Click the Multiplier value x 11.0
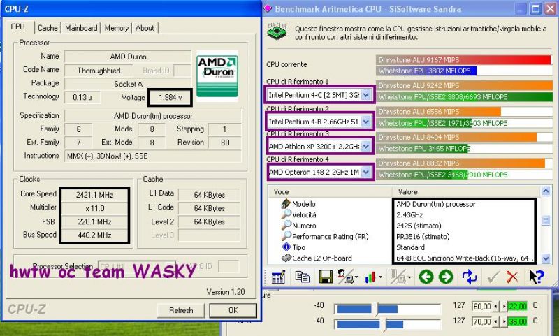Image resolution: width=559 pixels, height=336 pixels. click(x=94, y=208)
